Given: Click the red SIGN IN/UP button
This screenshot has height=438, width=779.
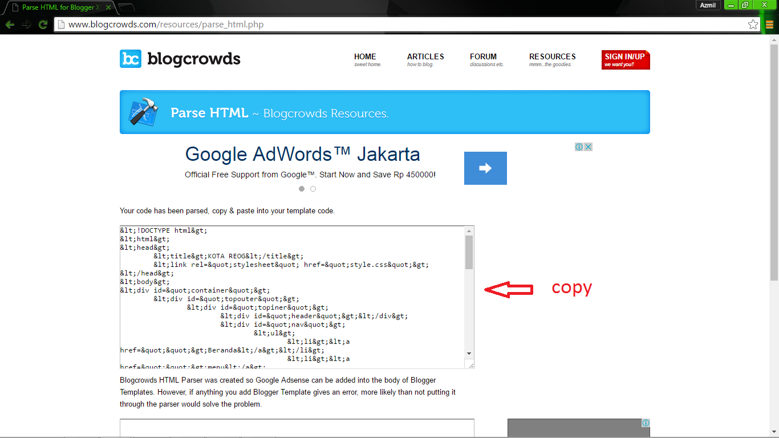Looking at the screenshot, I should (626, 60).
